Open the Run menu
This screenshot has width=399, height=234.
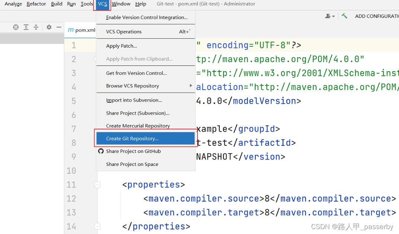point(71,4)
